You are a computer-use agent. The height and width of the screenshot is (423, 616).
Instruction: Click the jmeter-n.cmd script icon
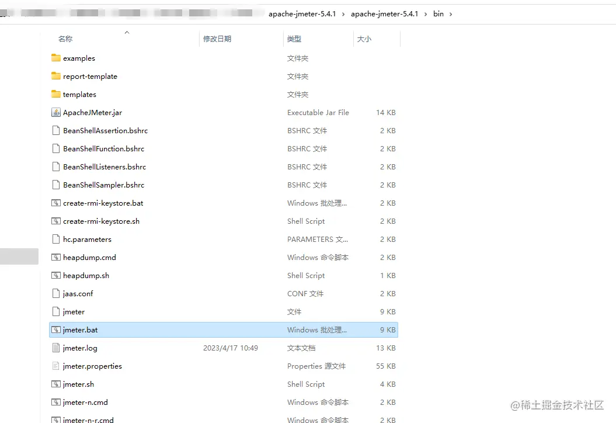coord(56,402)
